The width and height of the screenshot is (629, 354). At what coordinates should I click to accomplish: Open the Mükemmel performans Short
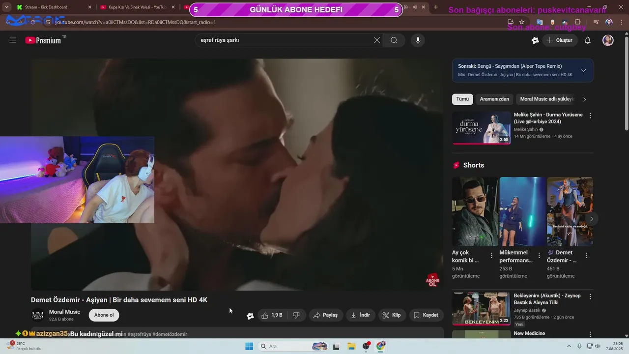522,211
